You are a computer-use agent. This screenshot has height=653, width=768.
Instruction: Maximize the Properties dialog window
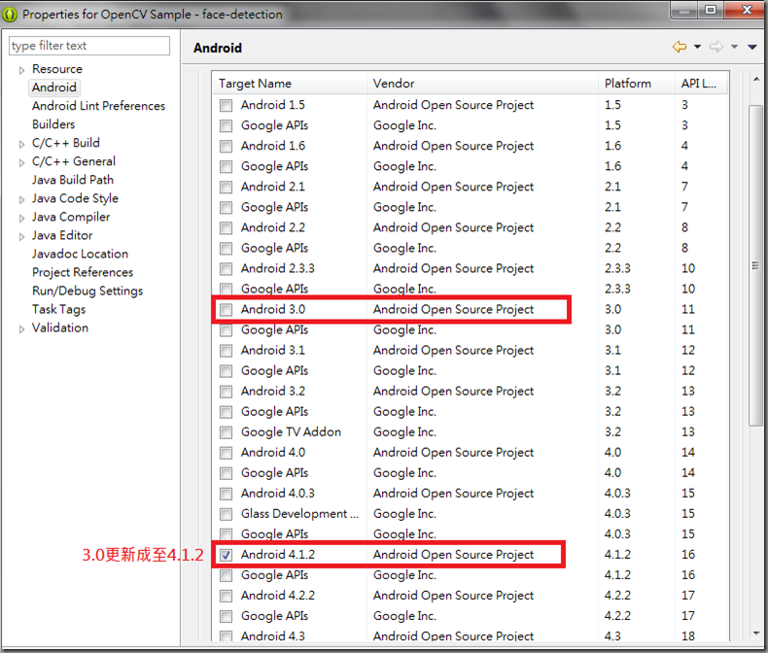[x=711, y=10]
